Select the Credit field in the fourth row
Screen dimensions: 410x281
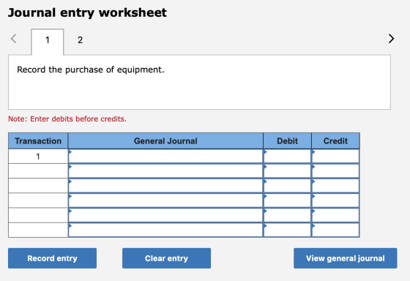click(335, 201)
